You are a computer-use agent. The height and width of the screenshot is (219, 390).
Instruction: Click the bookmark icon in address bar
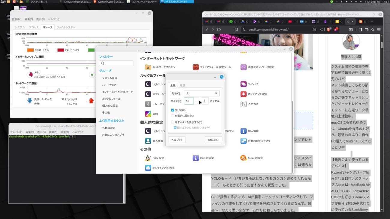pos(236,30)
